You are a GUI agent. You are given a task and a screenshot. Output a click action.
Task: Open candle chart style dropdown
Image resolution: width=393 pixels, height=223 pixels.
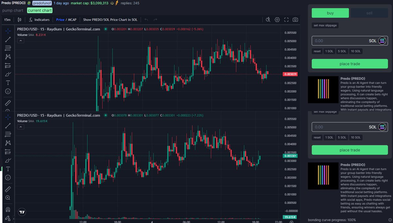point(20,20)
